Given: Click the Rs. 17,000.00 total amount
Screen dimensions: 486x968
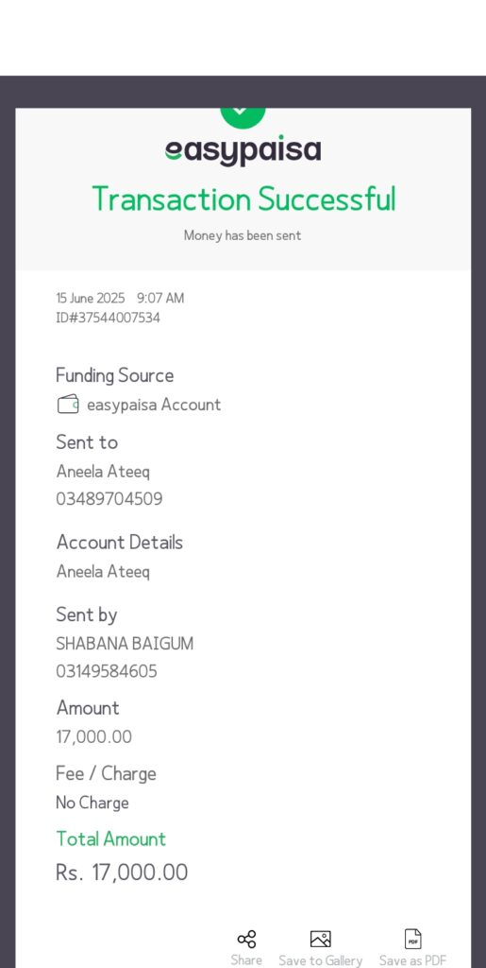Looking at the screenshot, I should click(122, 873).
